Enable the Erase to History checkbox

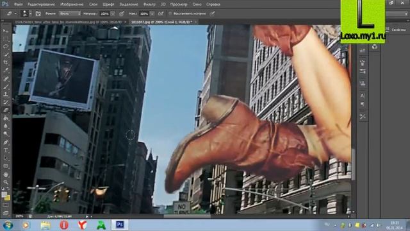point(170,13)
